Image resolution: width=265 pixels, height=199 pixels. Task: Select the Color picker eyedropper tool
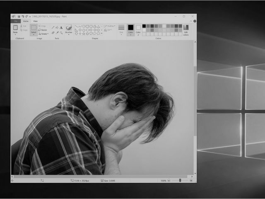coord(57,32)
